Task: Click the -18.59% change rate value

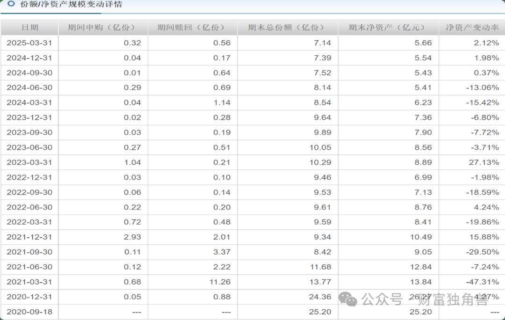Action: click(483, 192)
